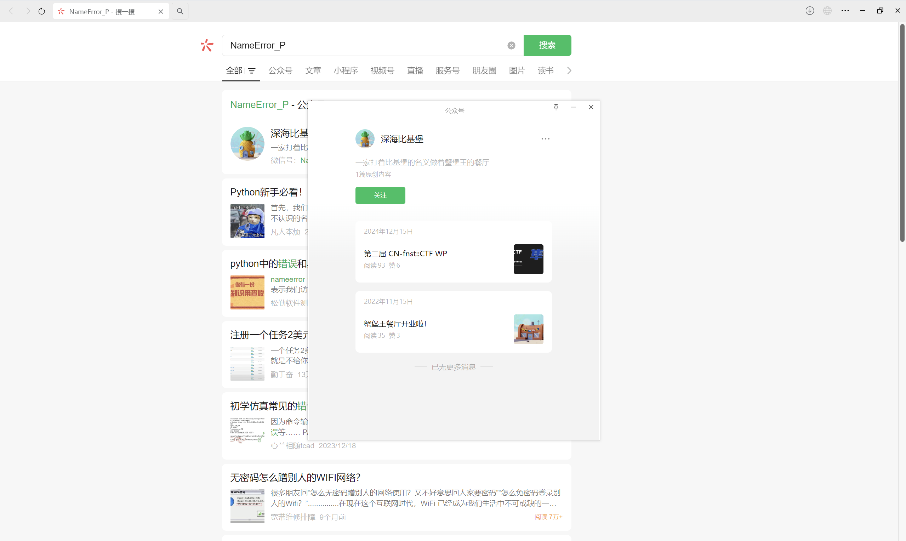906x541 pixels.
Task: Select the 全部 tab
Action: tap(234, 71)
